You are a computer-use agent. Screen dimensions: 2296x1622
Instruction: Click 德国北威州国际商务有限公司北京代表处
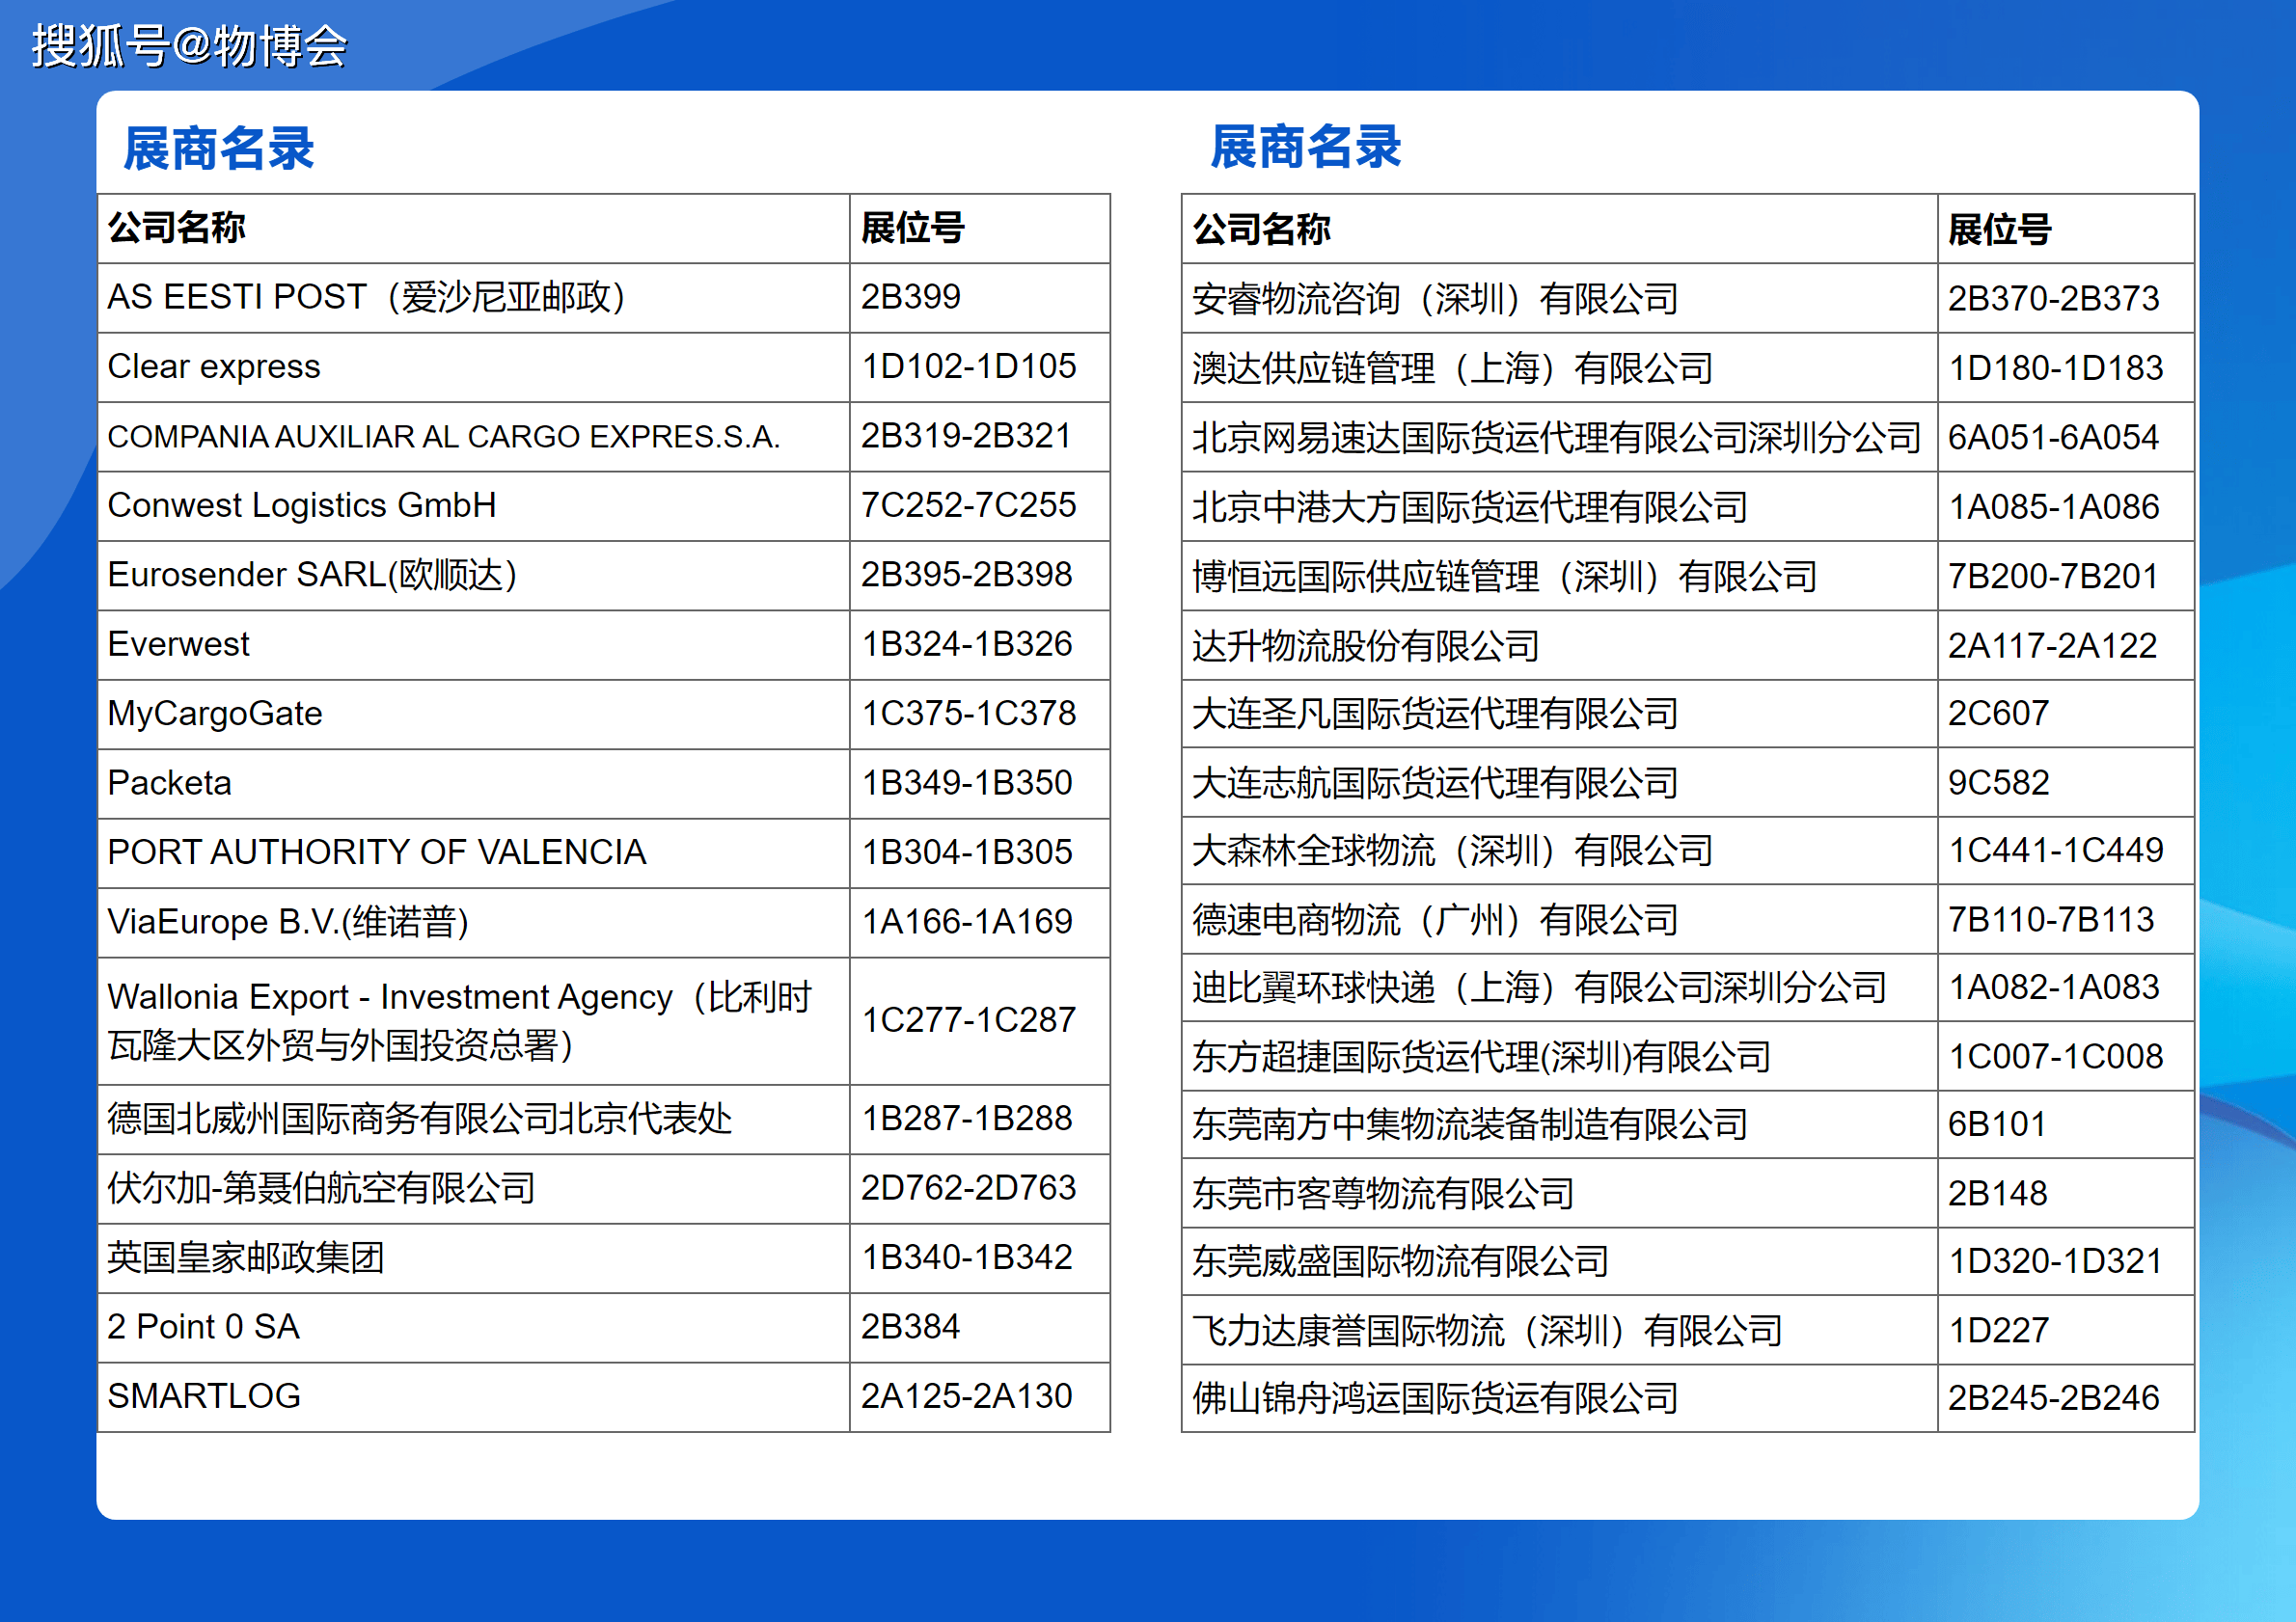pos(420,1120)
